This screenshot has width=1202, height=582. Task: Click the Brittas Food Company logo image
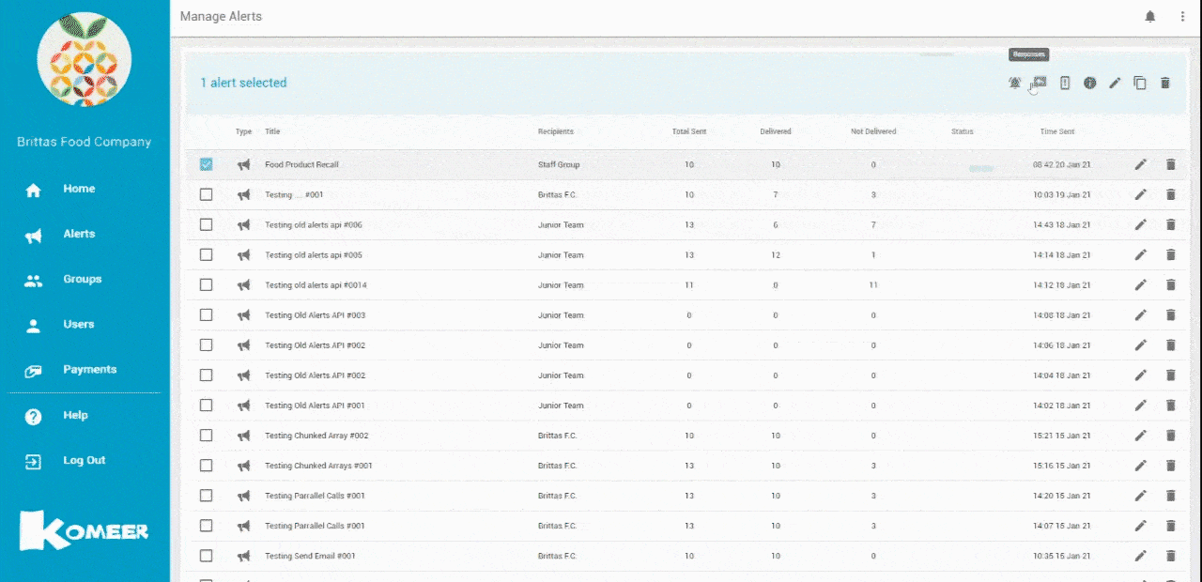[x=84, y=60]
